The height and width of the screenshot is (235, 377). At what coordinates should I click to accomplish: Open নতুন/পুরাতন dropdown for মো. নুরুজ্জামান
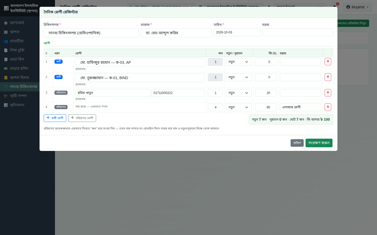point(239,77)
